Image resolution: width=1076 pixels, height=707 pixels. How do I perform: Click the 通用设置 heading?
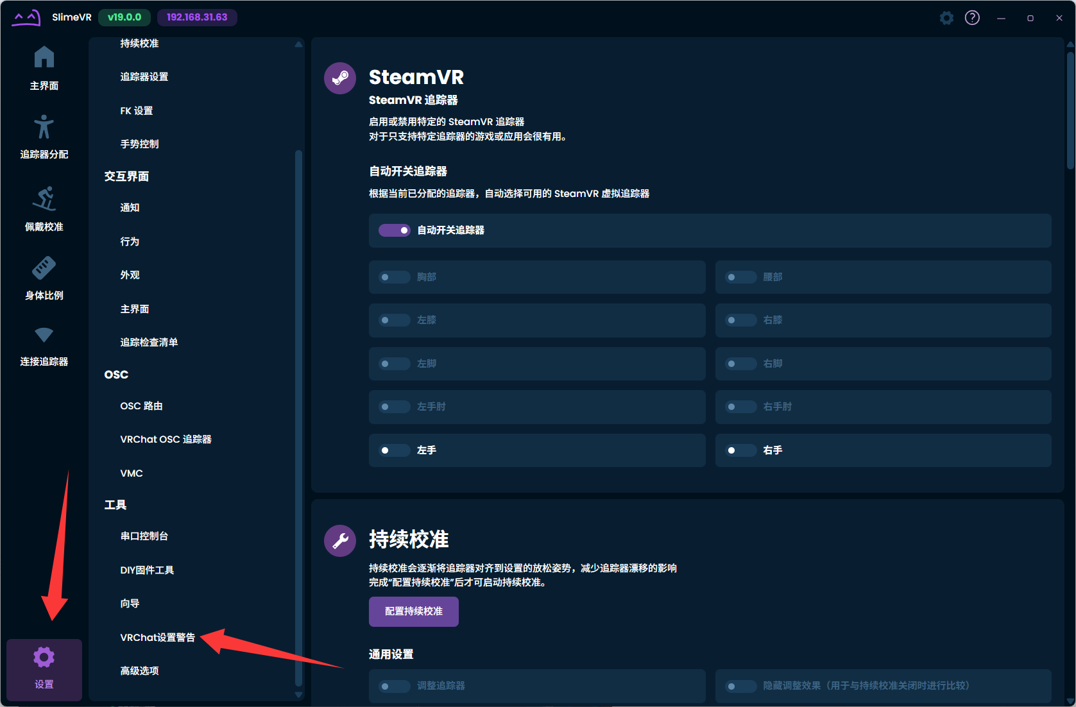pos(391,654)
